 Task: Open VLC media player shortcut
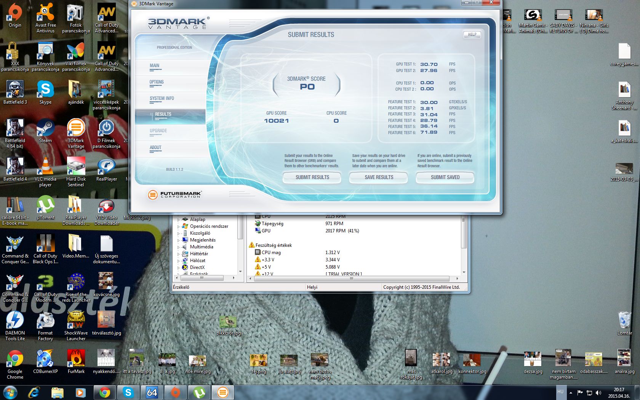coord(45,172)
